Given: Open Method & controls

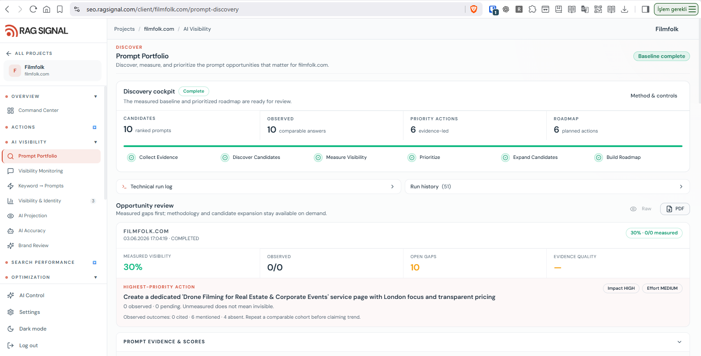Looking at the screenshot, I should click(654, 96).
